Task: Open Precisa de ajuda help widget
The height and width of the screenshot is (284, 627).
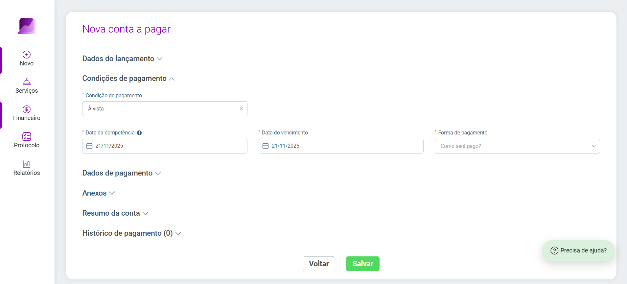Action: (x=578, y=250)
